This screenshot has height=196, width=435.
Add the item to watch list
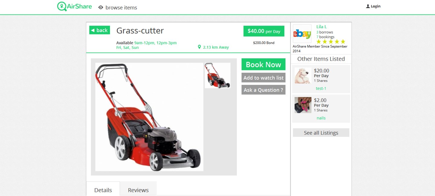tap(263, 78)
